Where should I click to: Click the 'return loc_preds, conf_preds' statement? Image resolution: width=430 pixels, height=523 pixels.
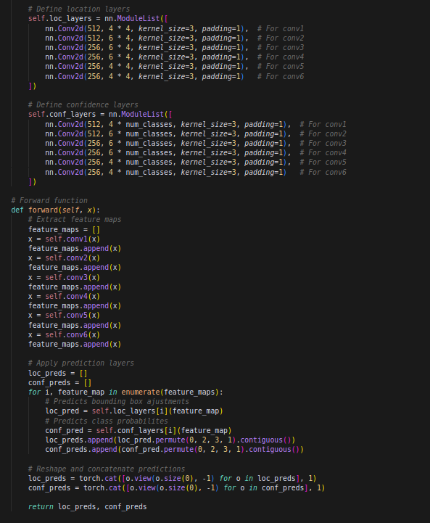point(87,506)
